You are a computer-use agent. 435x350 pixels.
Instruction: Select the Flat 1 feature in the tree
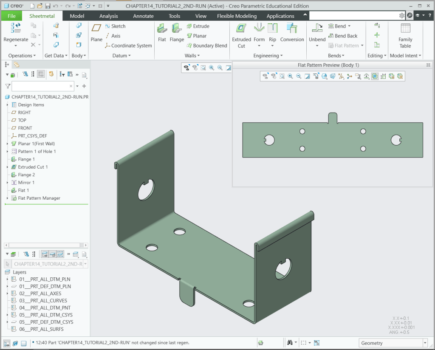(x=23, y=190)
